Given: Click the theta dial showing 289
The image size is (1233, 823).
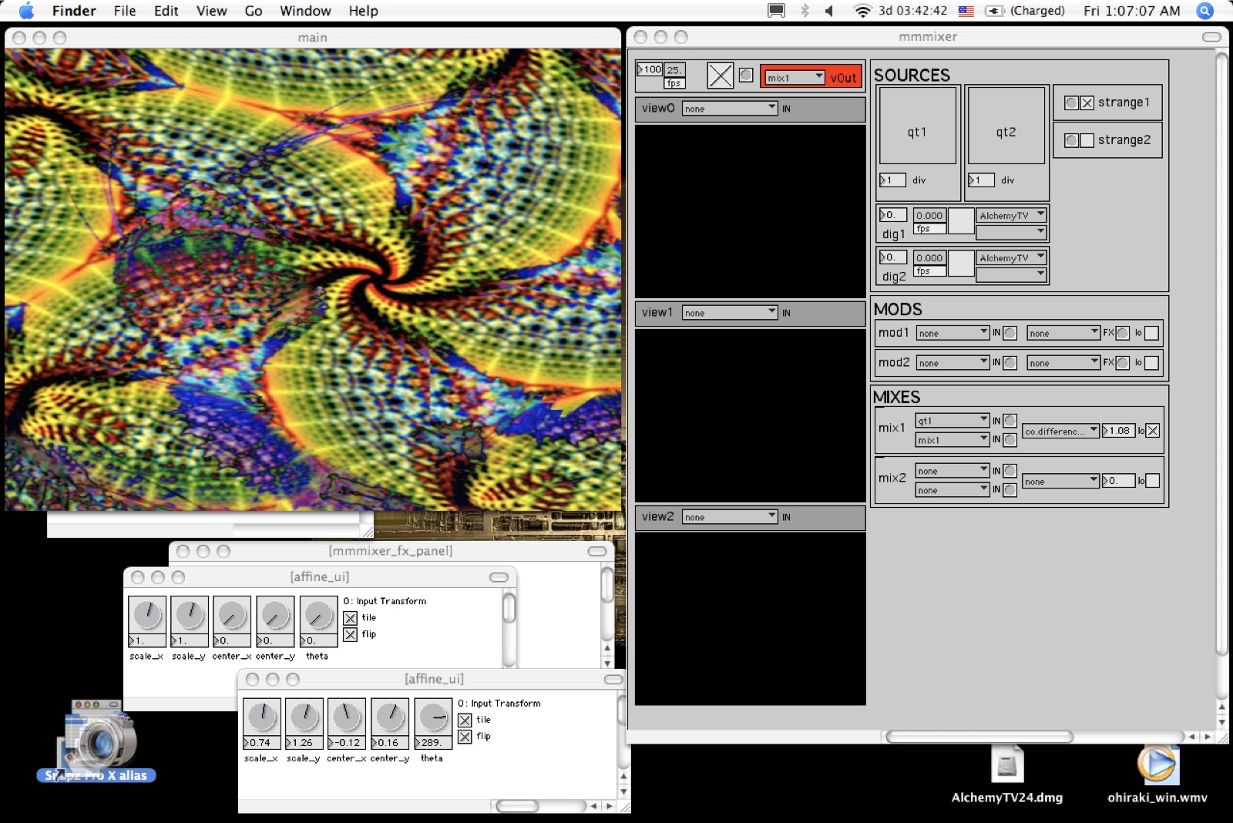Looking at the screenshot, I should coord(433,717).
